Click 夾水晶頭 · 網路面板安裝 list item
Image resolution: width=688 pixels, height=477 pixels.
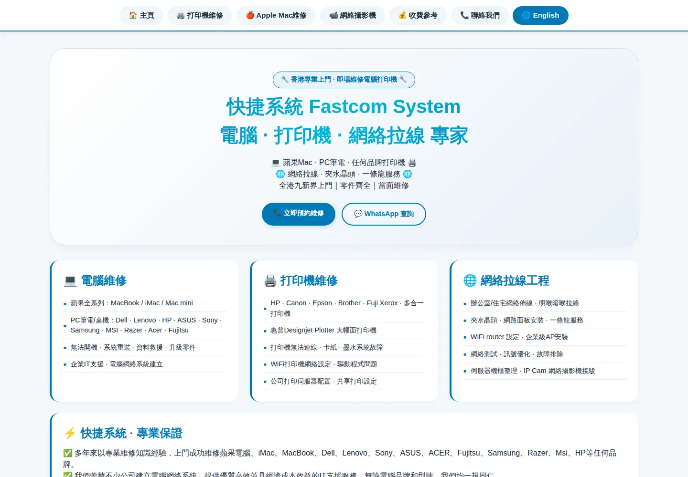545,321
